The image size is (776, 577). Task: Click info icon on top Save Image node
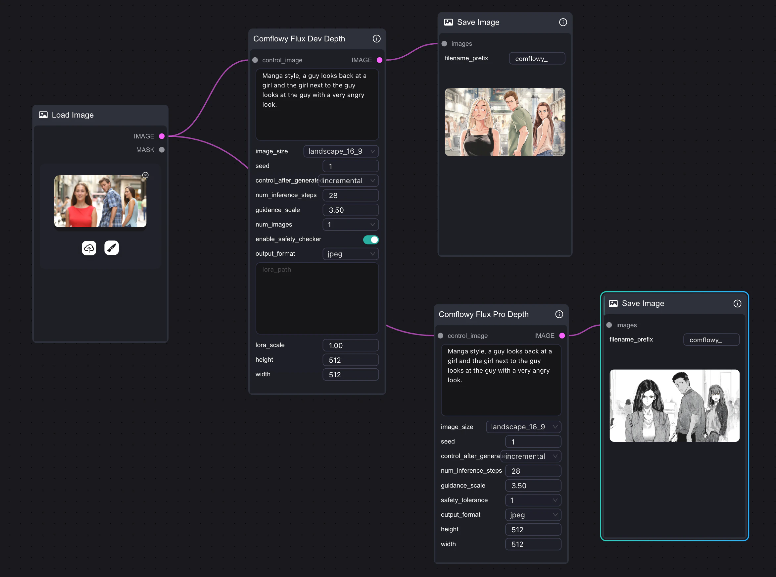click(563, 22)
